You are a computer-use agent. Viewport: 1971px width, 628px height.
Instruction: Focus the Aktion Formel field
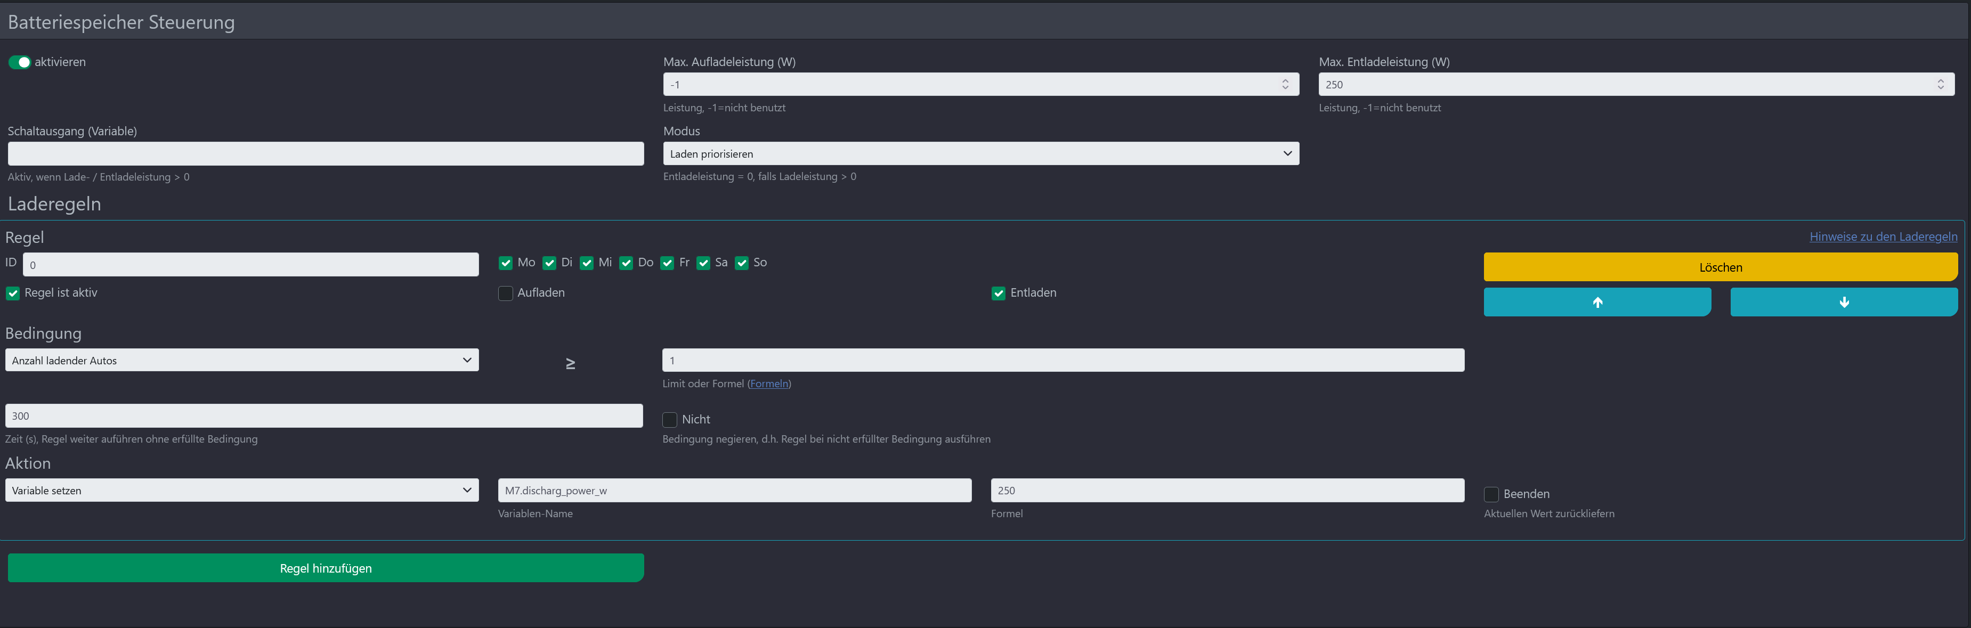pyautogui.click(x=1227, y=491)
